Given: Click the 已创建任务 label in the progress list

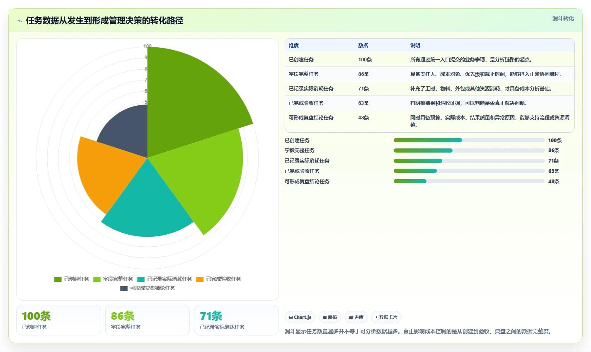Looking at the screenshot, I should click(297, 141).
